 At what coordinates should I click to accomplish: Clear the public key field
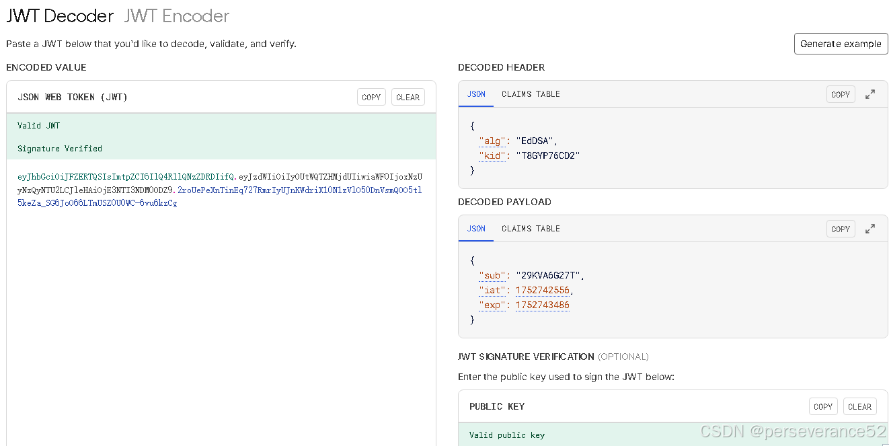859,406
